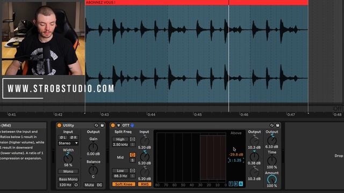Image resolution: width=344 pixels, height=193 pixels.
Task: Toggle the Bass Mono audition headphone icon
Action: (x=76, y=185)
